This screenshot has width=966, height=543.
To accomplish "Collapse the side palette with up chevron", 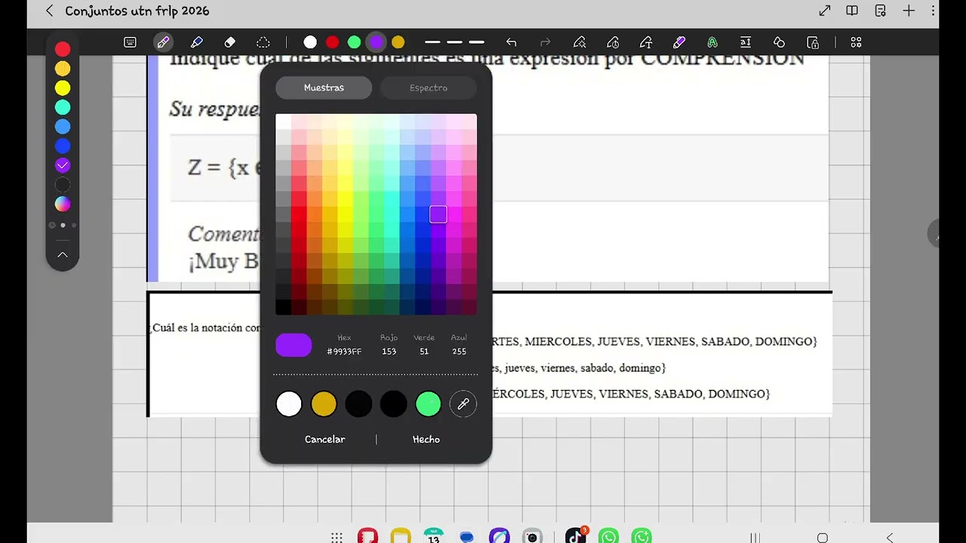I will coord(63,255).
